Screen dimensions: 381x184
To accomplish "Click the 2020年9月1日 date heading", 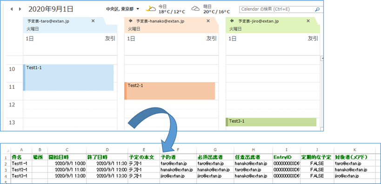I will (51, 9).
